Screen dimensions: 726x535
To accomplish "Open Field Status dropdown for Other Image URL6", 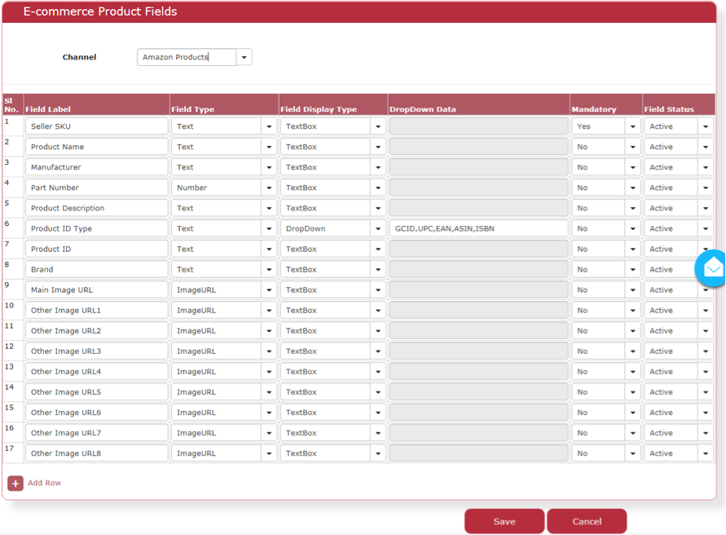I will (705, 412).
